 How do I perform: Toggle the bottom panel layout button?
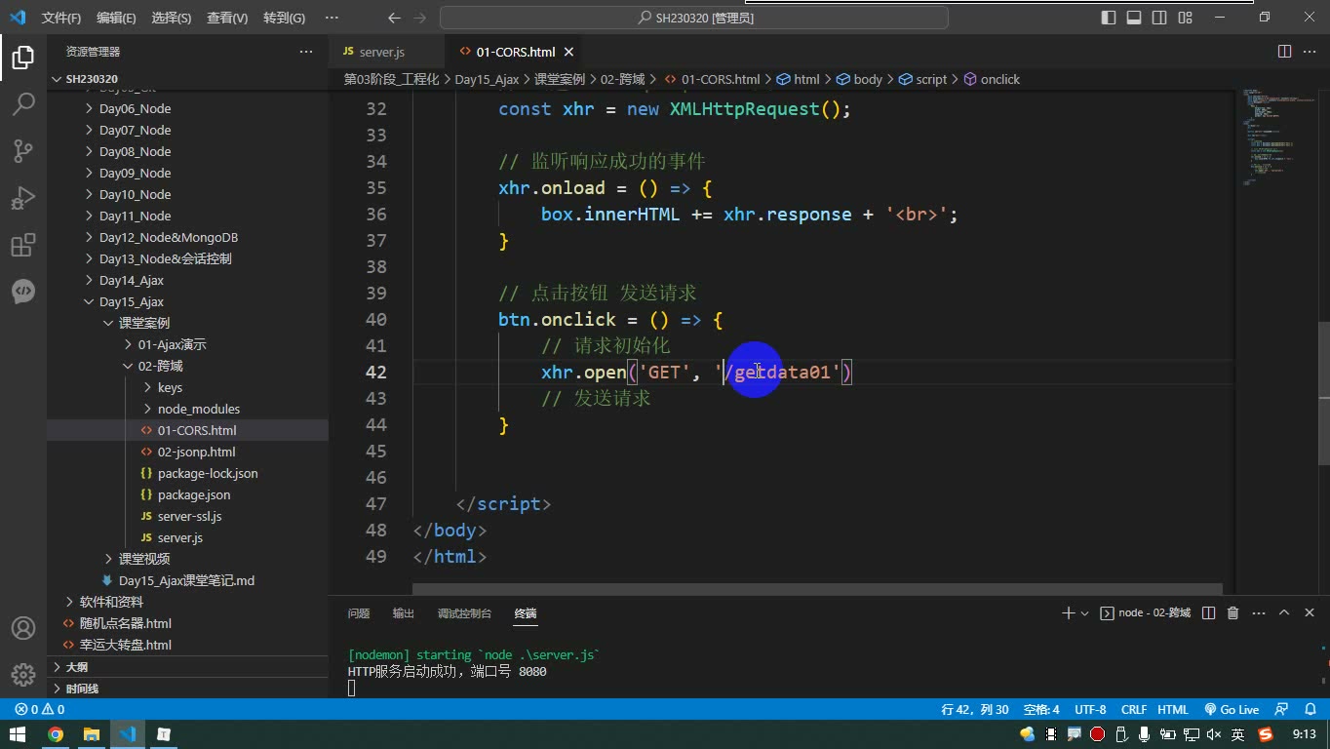[x=1134, y=18]
